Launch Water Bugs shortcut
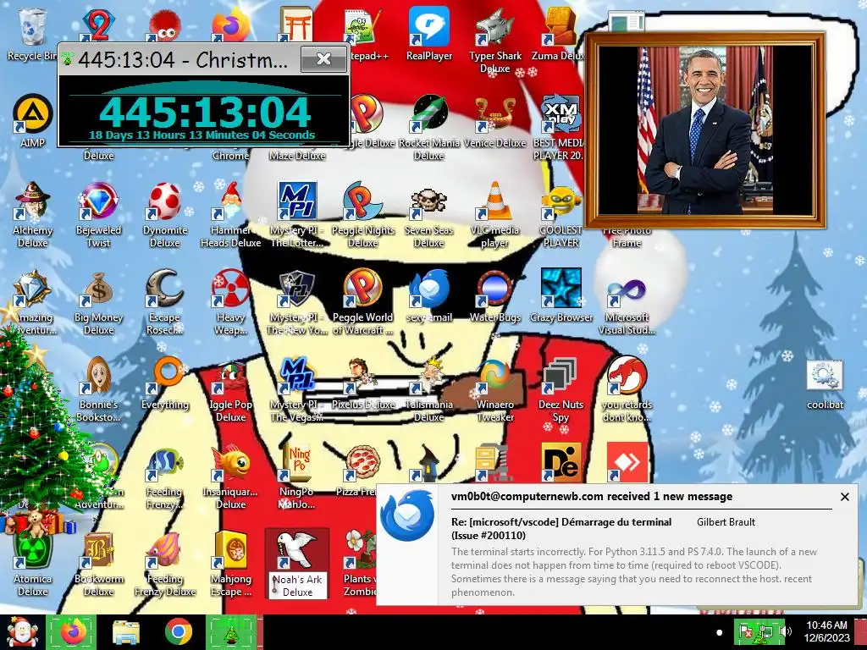867x650 pixels. [x=494, y=296]
